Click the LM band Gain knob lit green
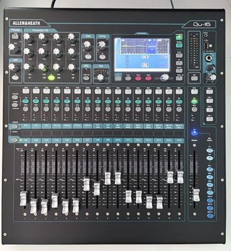This screenshot has height=251, width=231. [x=43, y=67]
